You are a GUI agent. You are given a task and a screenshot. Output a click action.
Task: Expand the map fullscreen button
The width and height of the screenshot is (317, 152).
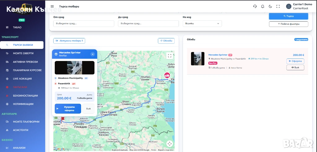(x=169, y=56)
